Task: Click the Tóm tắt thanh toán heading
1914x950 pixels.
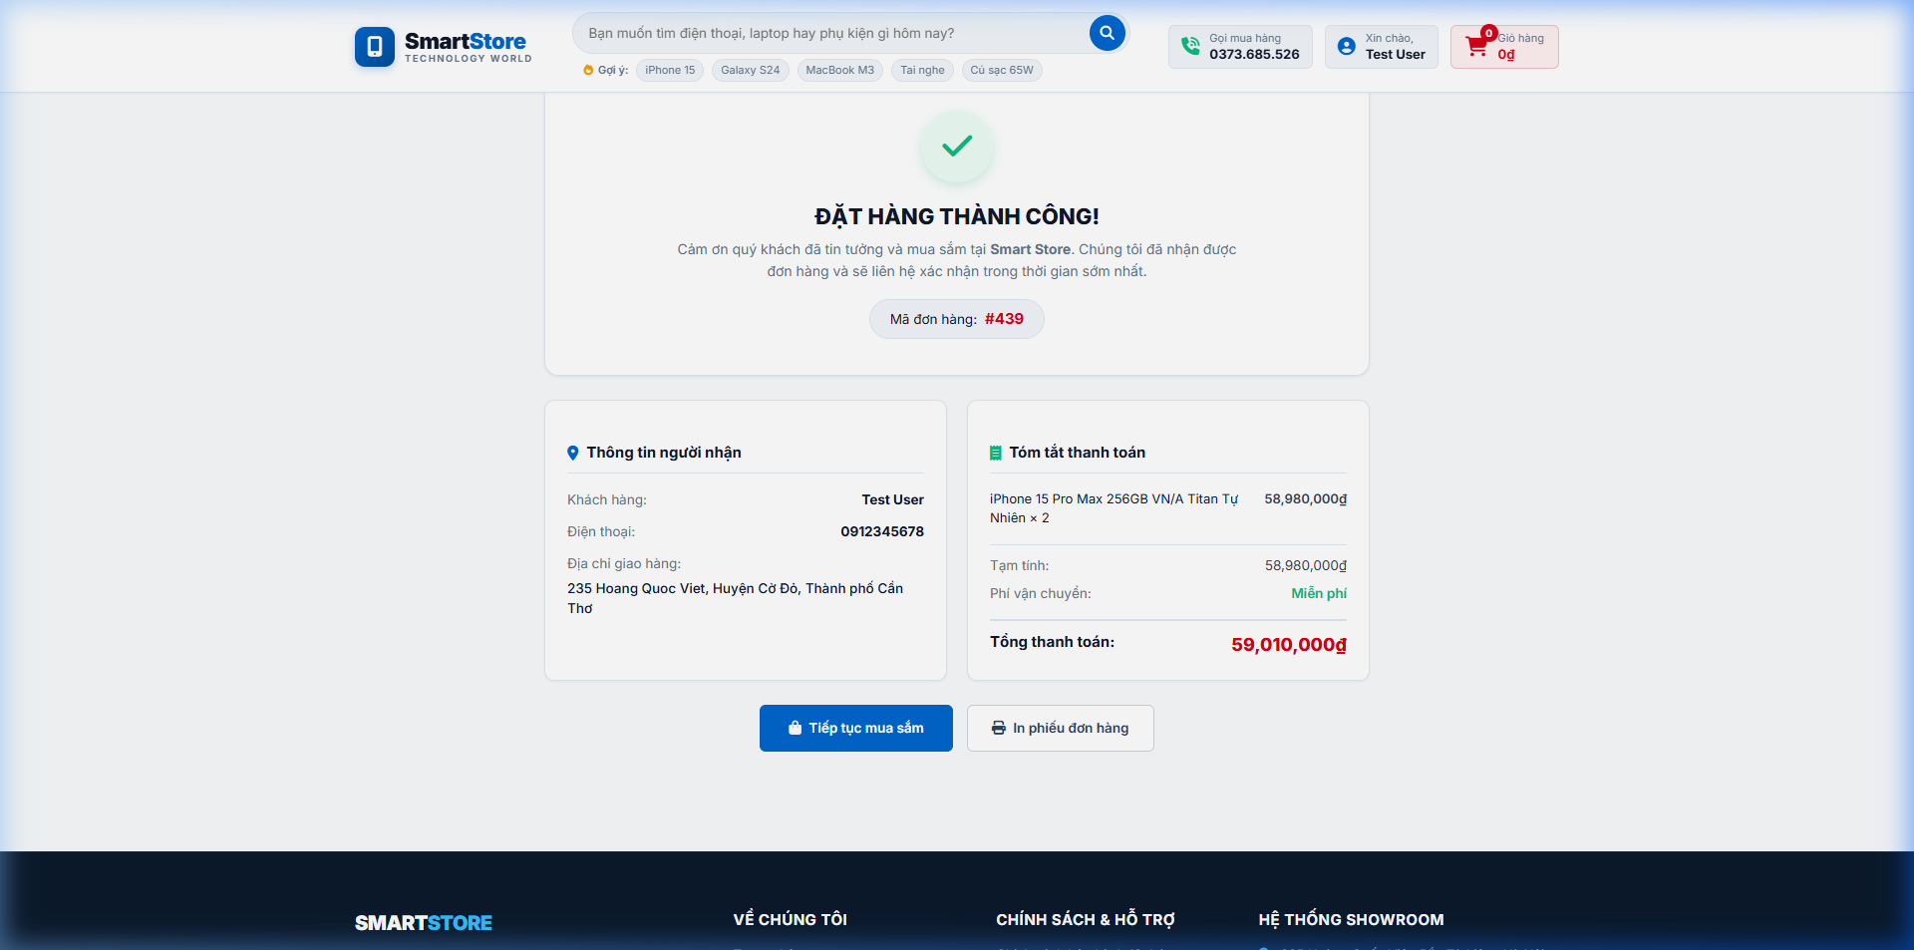Action: 1078,453
